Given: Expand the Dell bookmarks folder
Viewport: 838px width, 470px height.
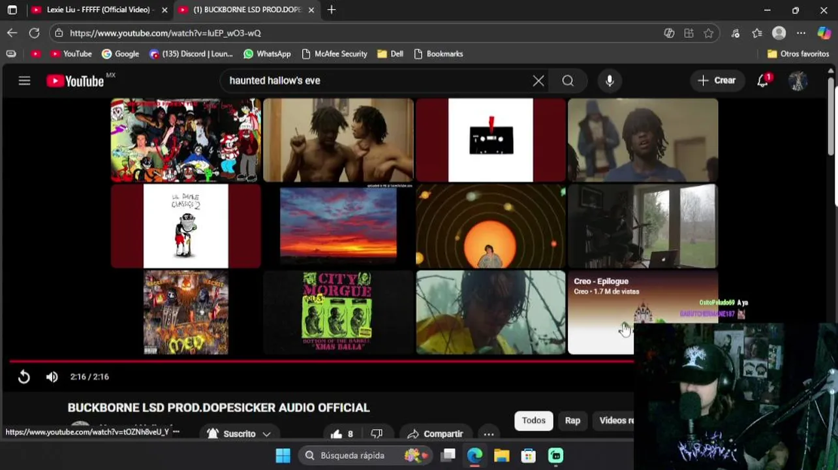Looking at the screenshot, I should pyautogui.click(x=390, y=54).
